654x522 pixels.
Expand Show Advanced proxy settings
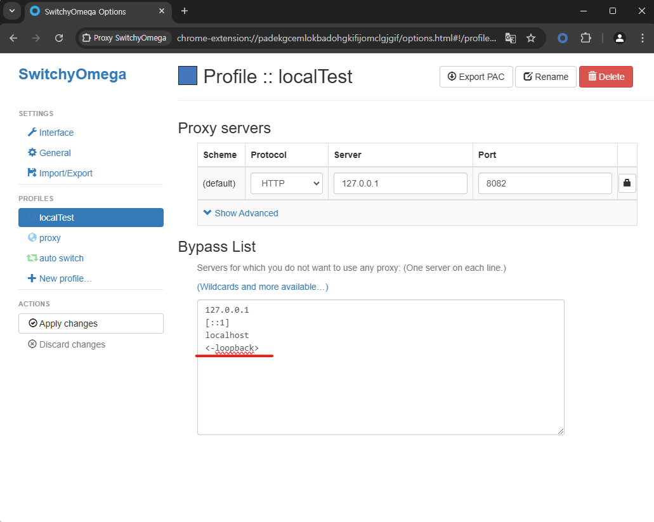pos(240,213)
